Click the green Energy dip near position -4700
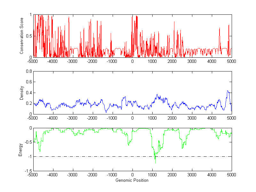 [x=39, y=150]
